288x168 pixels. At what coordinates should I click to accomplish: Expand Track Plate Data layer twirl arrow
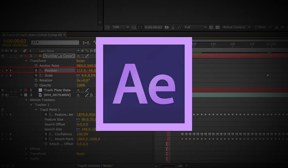click(x=21, y=90)
